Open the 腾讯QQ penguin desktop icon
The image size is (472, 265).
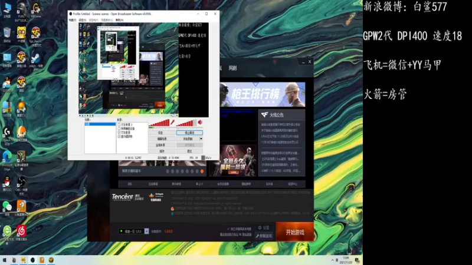point(7,183)
